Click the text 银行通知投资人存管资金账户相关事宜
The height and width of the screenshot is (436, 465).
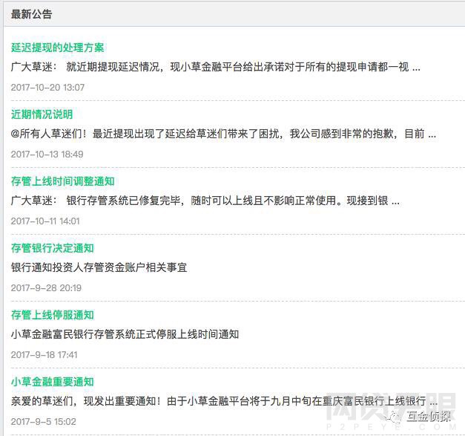click(99, 267)
